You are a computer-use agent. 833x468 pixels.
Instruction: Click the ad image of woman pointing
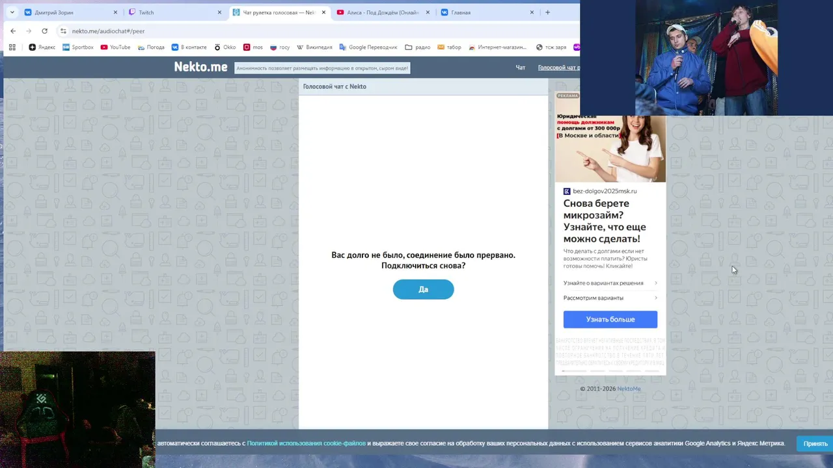[x=610, y=149]
